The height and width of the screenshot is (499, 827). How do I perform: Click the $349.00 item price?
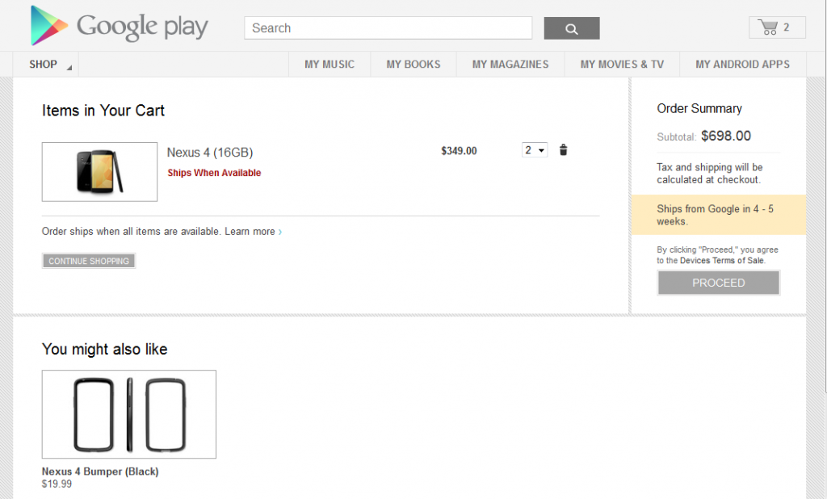pos(459,151)
